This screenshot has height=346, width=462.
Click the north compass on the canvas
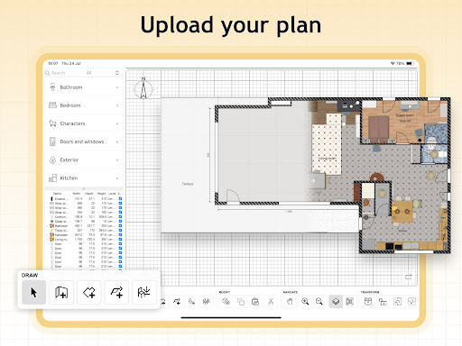click(x=143, y=88)
